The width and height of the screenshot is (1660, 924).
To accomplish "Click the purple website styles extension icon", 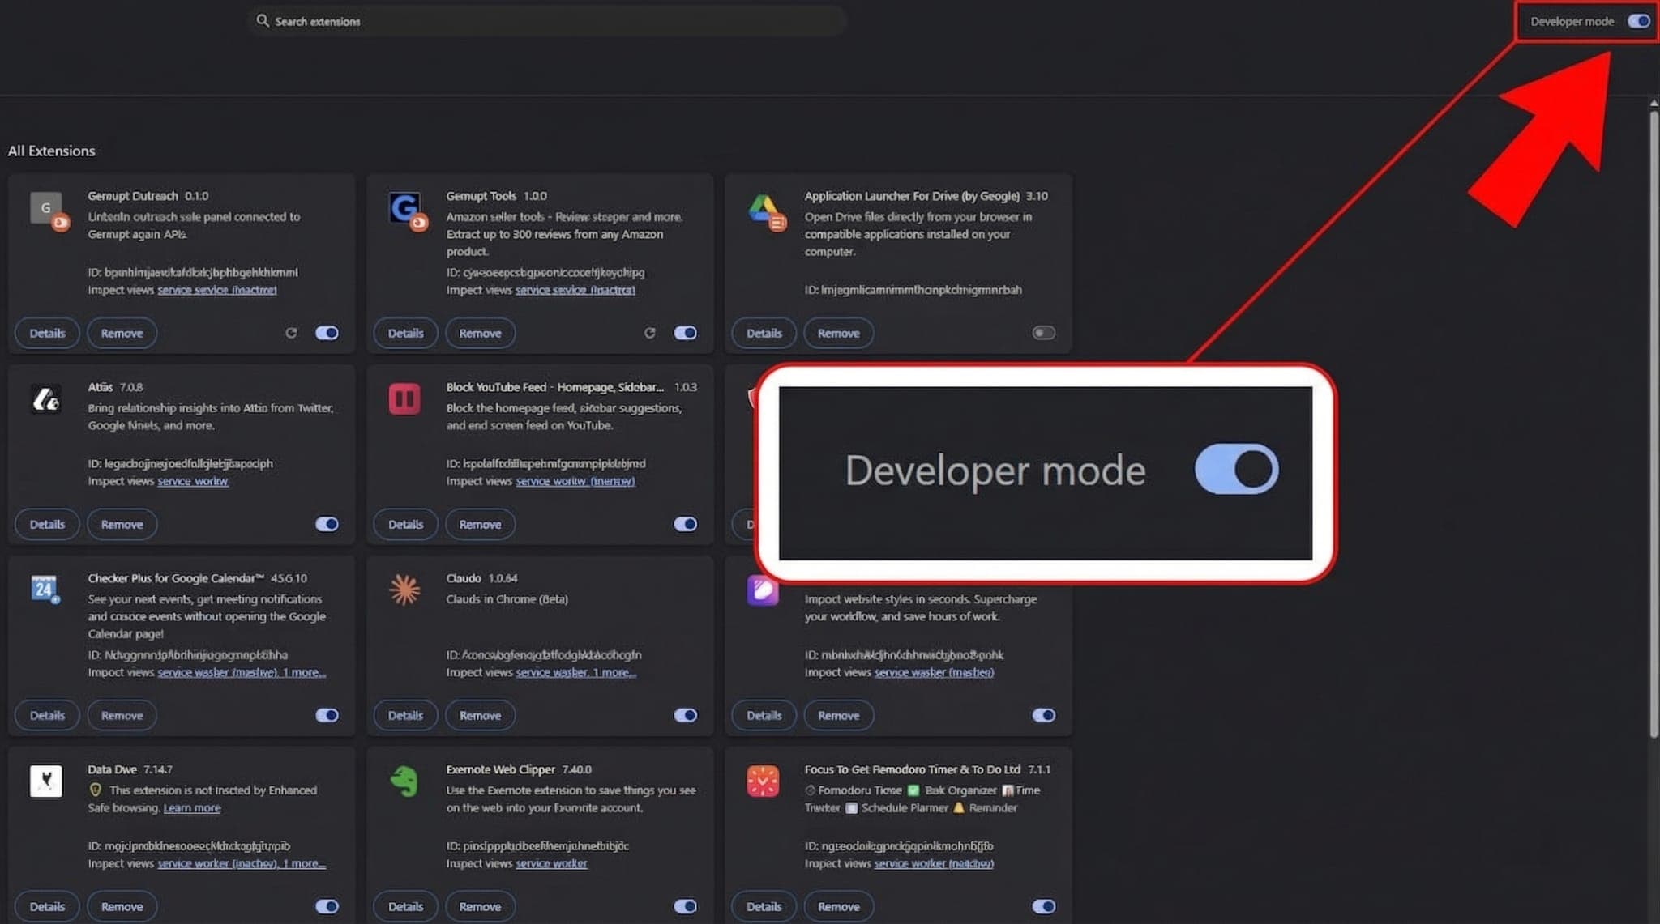I will tap(763, 590).
